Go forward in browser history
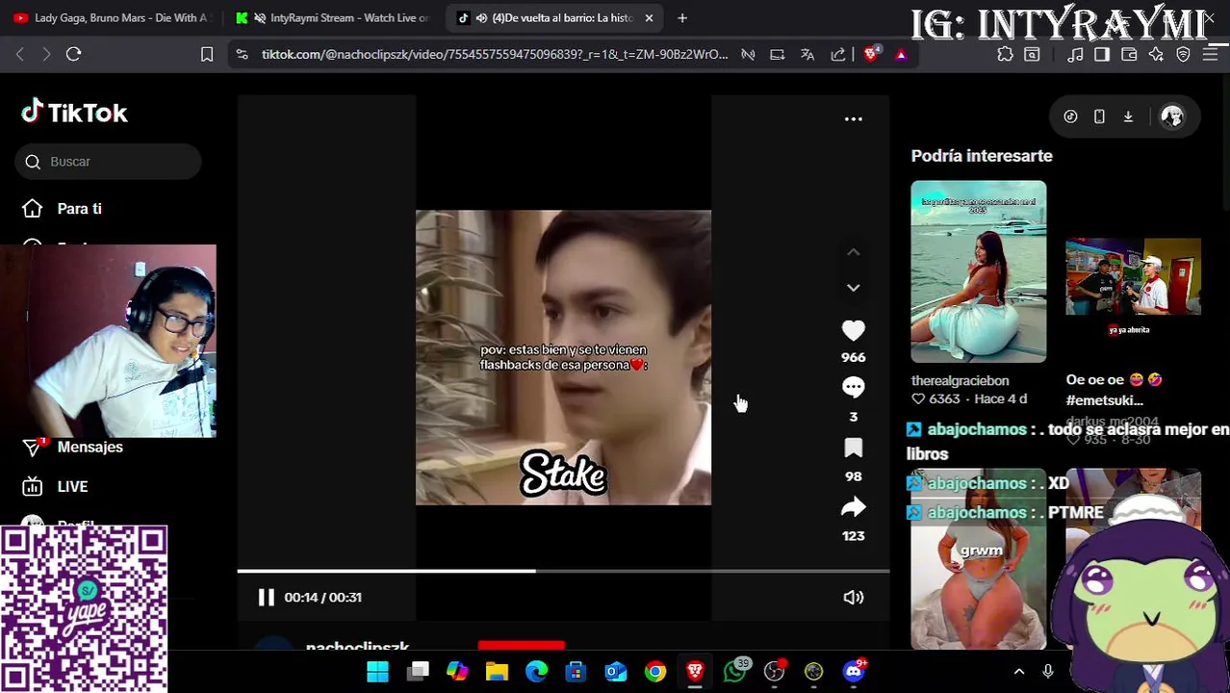 46,54
